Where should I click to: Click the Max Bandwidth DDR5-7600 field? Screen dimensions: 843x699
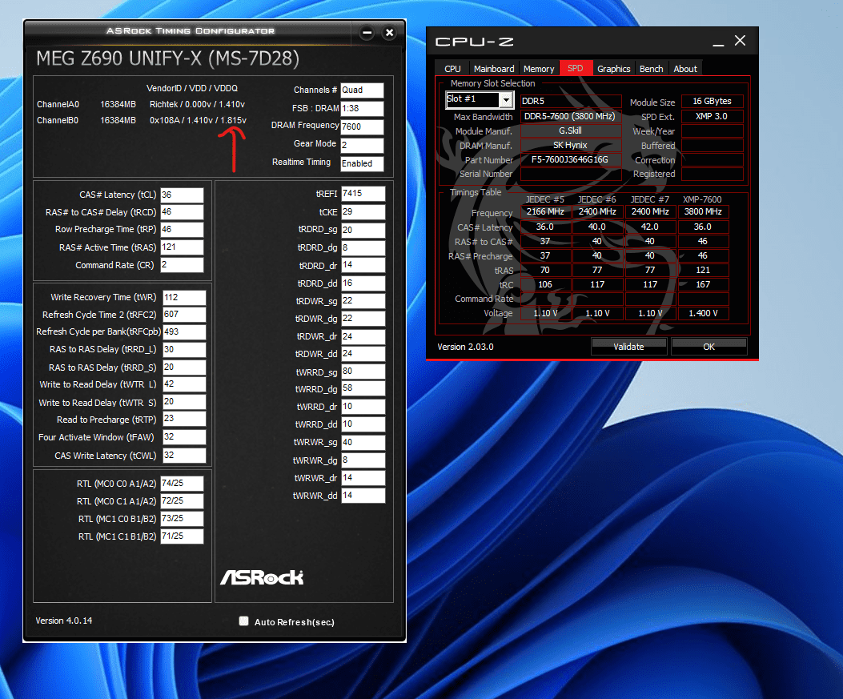coord(571,116)
